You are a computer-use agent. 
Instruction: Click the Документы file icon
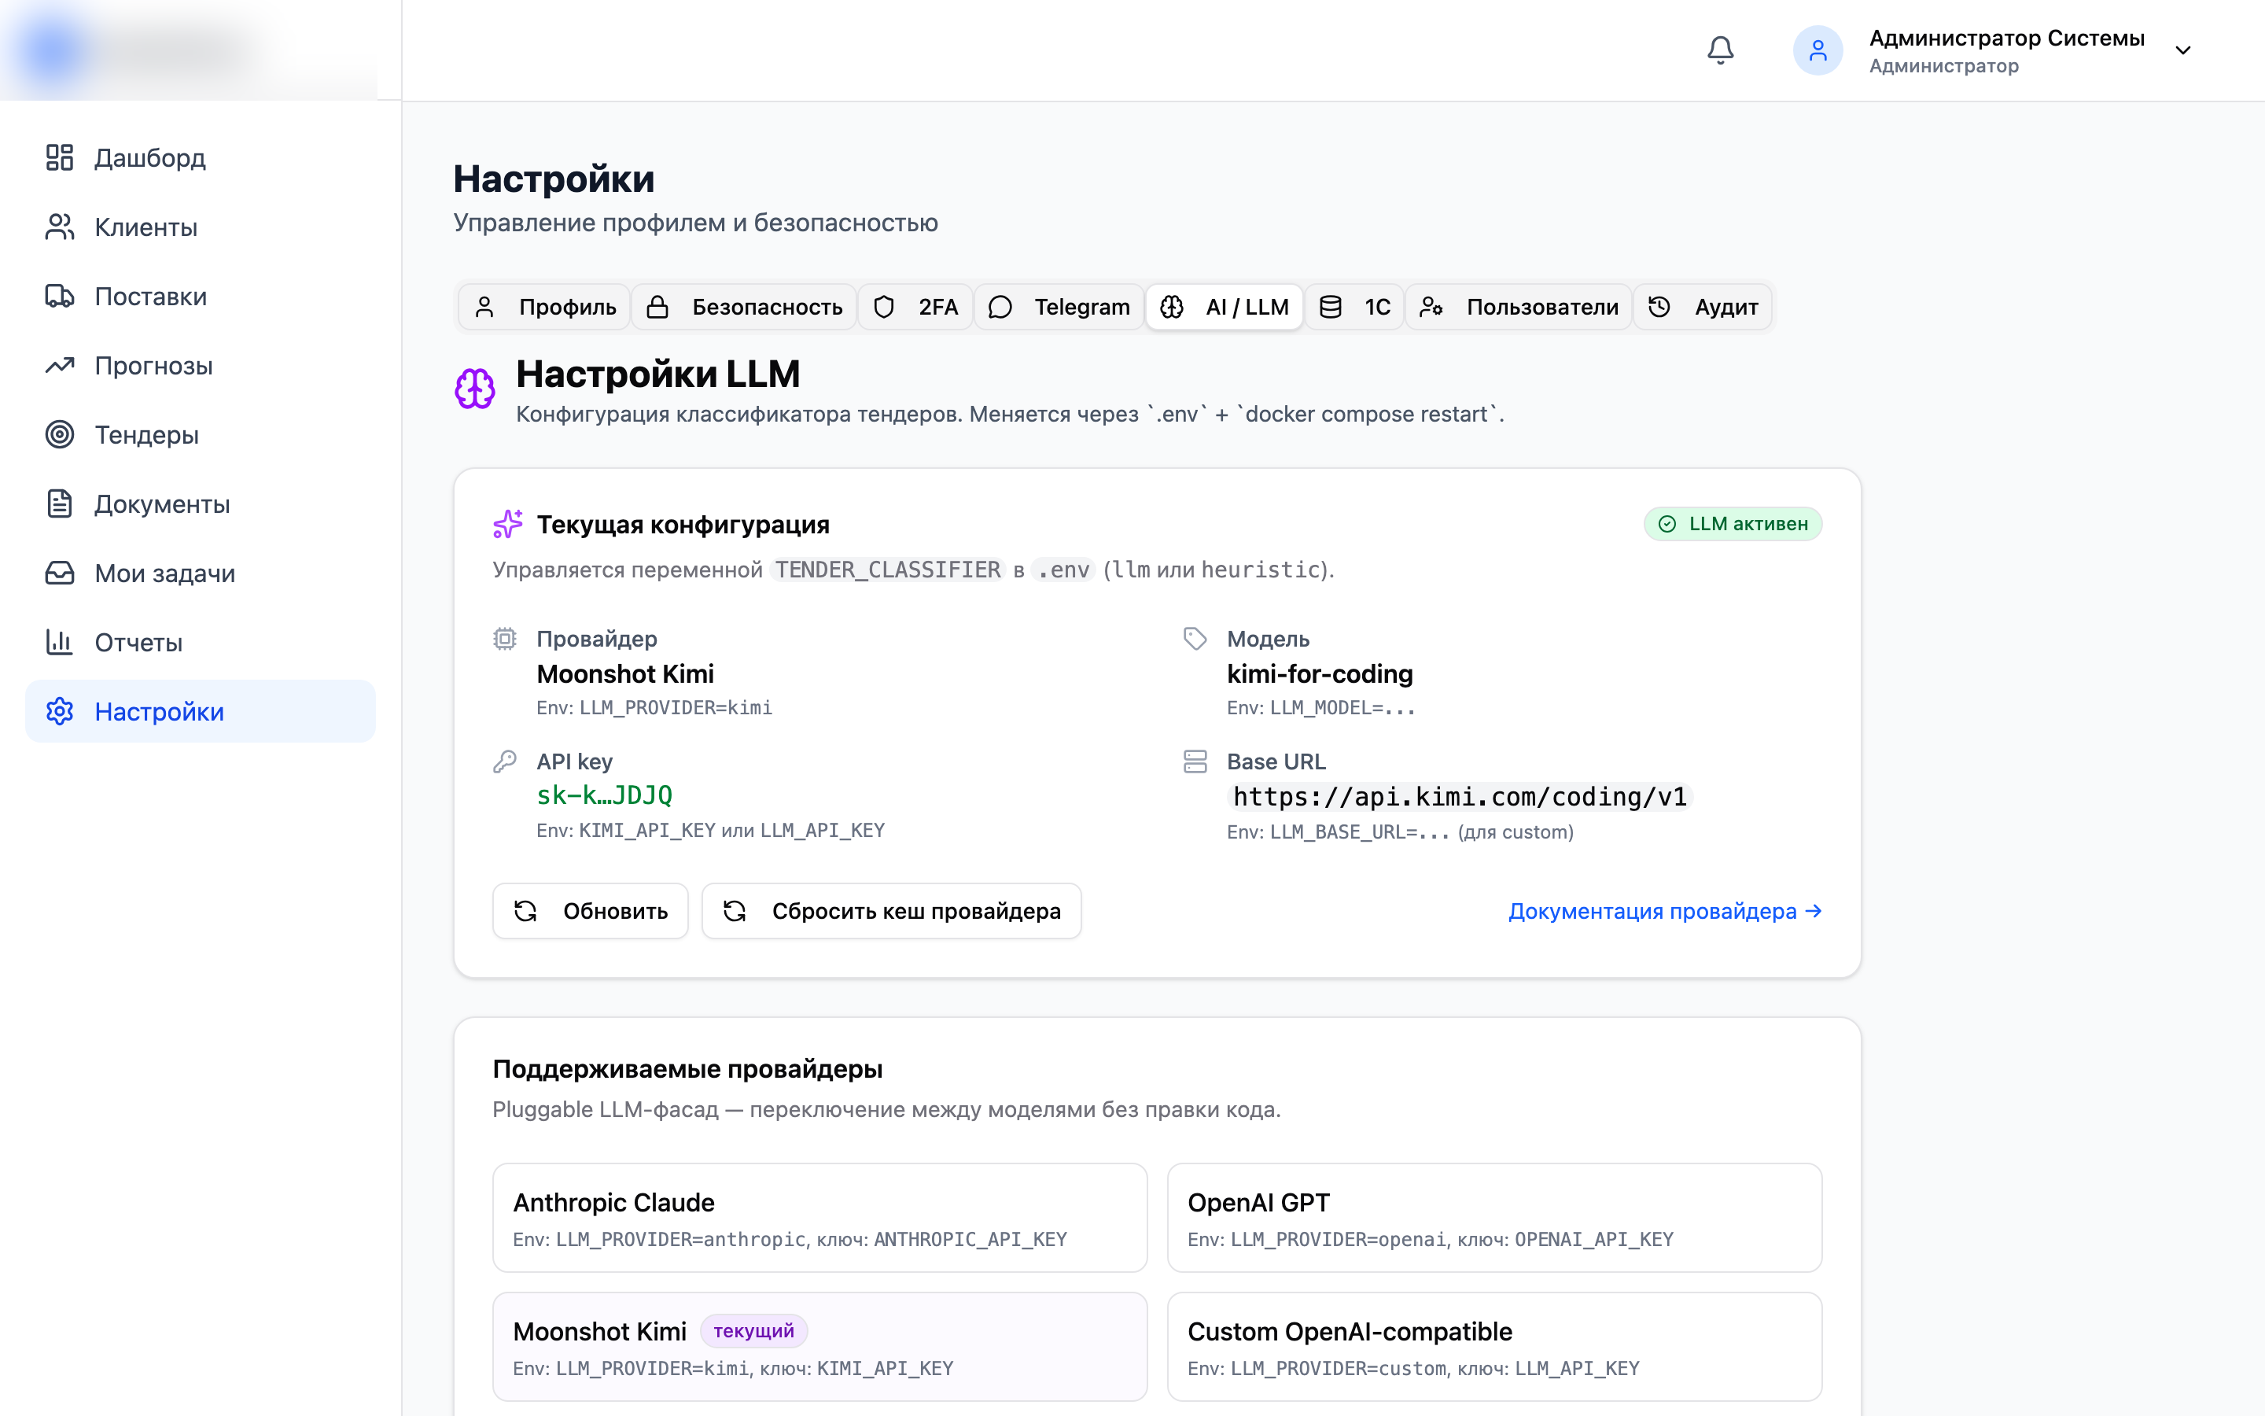60,503
